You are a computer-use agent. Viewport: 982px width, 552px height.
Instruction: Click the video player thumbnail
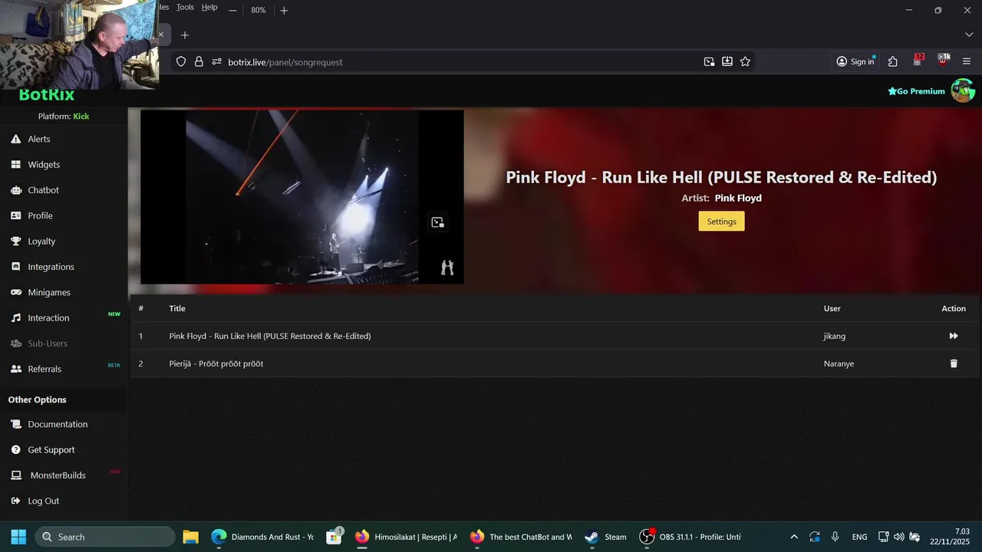point(302,197)
